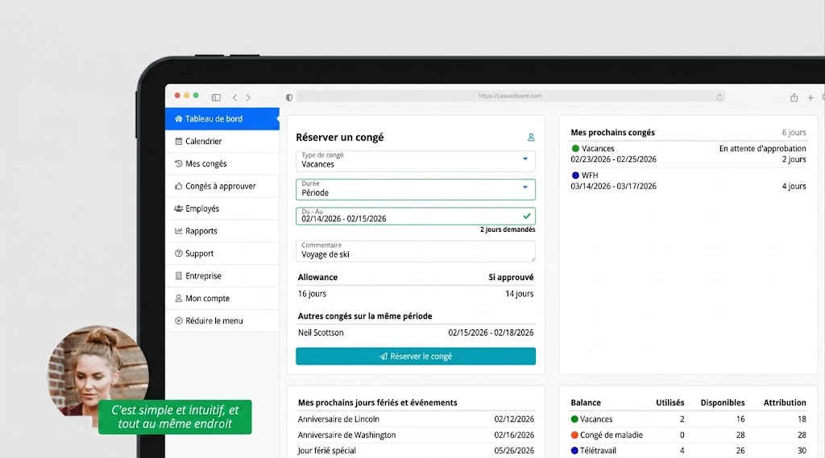Image resolution: width=825 pixels, height=458 pixels.
Task: Click En attente d'approbation status
Action: pyautogui.click(x=762, y=149)
